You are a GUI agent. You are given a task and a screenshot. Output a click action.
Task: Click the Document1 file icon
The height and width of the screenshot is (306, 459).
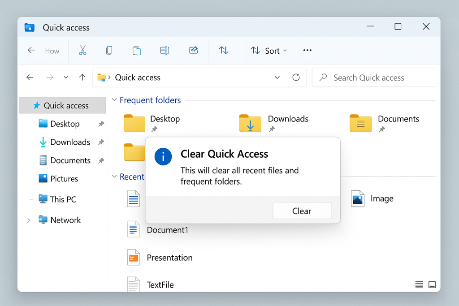click(x=134, y=229)
